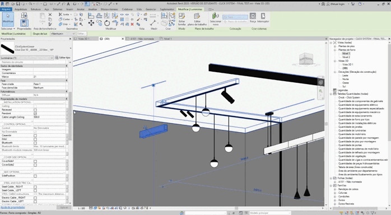Click the red Delete X icon
This screenshot has height=215, width=391.
(132, 24)
